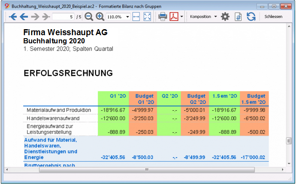Click the Budget Q2 '20 column header

point(196,99)
